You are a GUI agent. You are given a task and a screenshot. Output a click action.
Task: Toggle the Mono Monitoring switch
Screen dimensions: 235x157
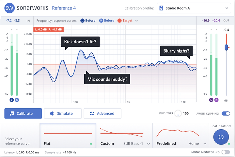(226, 152)
